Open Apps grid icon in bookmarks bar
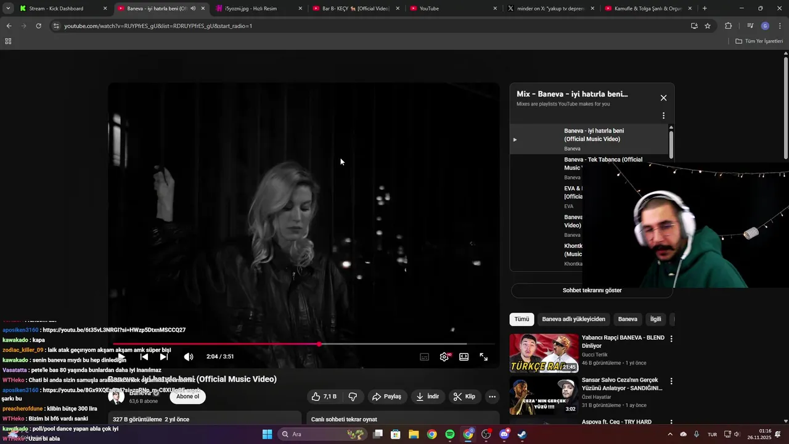 pos(8,41)
